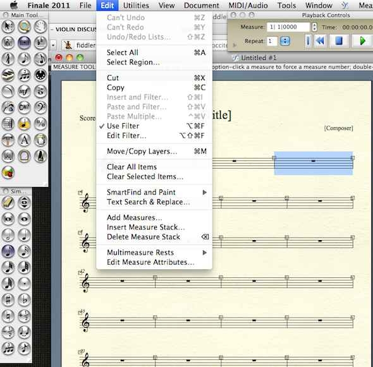Select the HyperScribe keyboard tool
Image resolution: width=373 pixels, height=367 pixels.
(8, 75)
